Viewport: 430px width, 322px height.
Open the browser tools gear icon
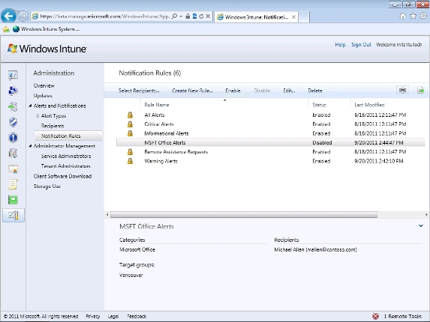pos(423,16)
